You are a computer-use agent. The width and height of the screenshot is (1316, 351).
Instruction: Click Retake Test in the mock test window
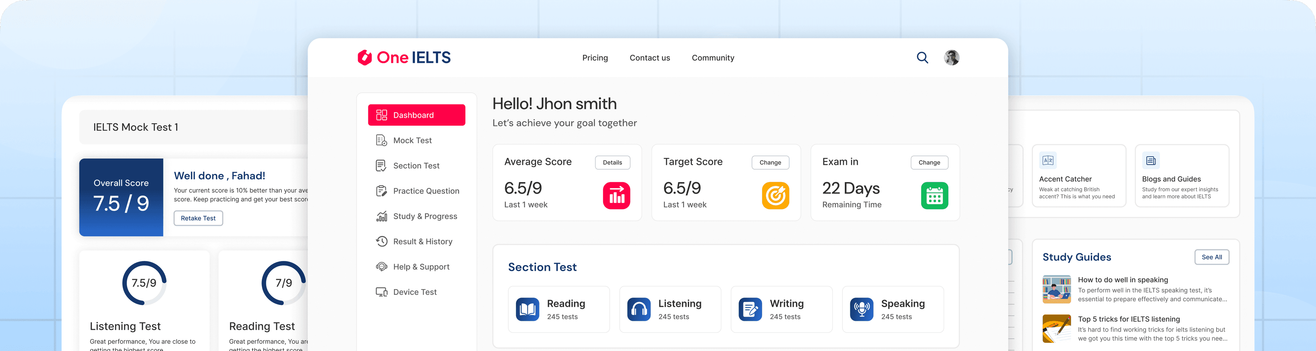198,218
